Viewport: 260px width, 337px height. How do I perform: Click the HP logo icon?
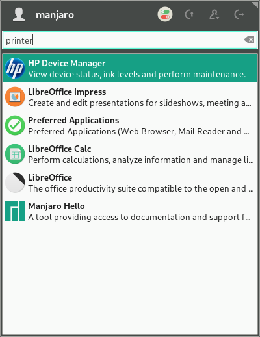pyautogui.click(x=15, y=68)
